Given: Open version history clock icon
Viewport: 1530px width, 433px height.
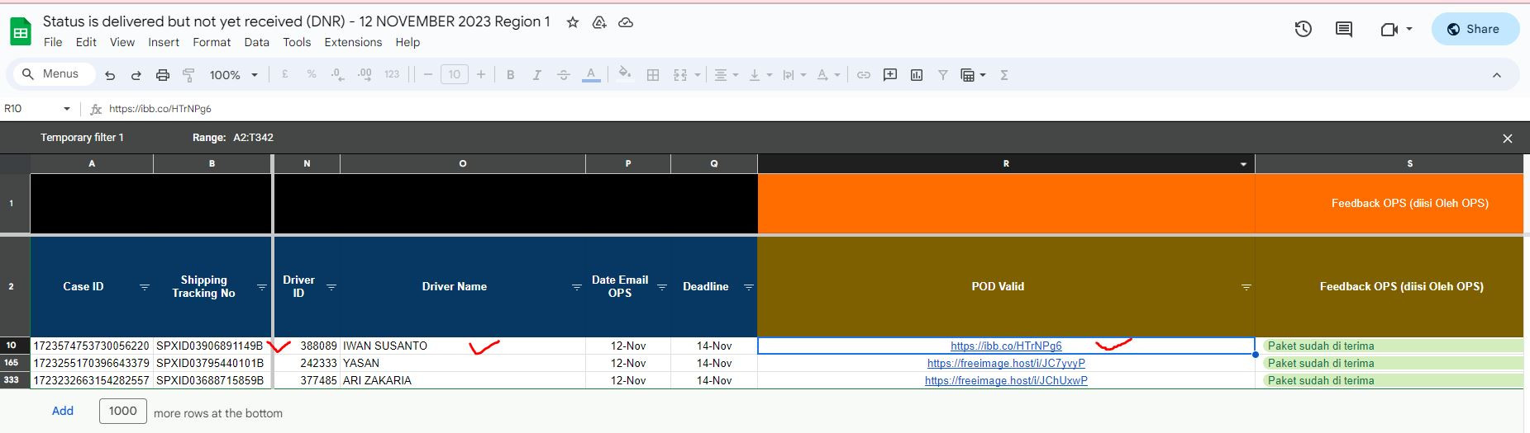Looking at the screenshot, I should [x=1303, y=30].
